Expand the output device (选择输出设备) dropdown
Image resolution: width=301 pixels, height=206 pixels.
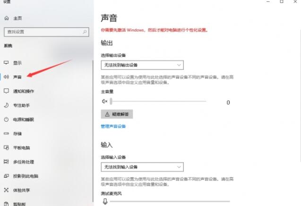(142, 65)
